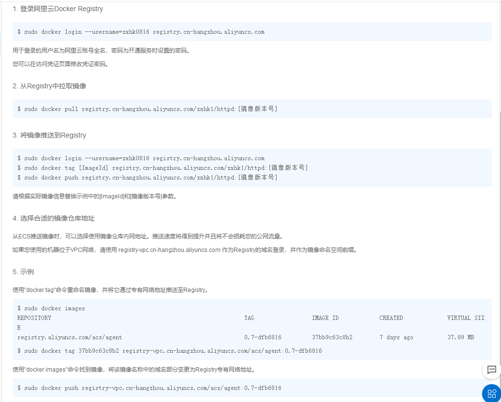This screenshot has width=501, height=402.
Task: Click the 'IMAGE ID' column header
Action: [x=325, y=318]
